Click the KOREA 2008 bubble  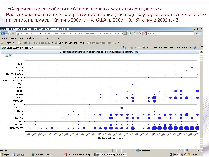(x=192, y=67)
